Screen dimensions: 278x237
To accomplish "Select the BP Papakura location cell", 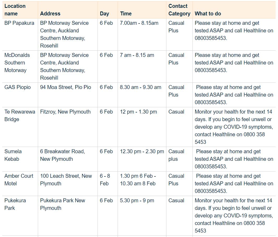I will point(19,23).
